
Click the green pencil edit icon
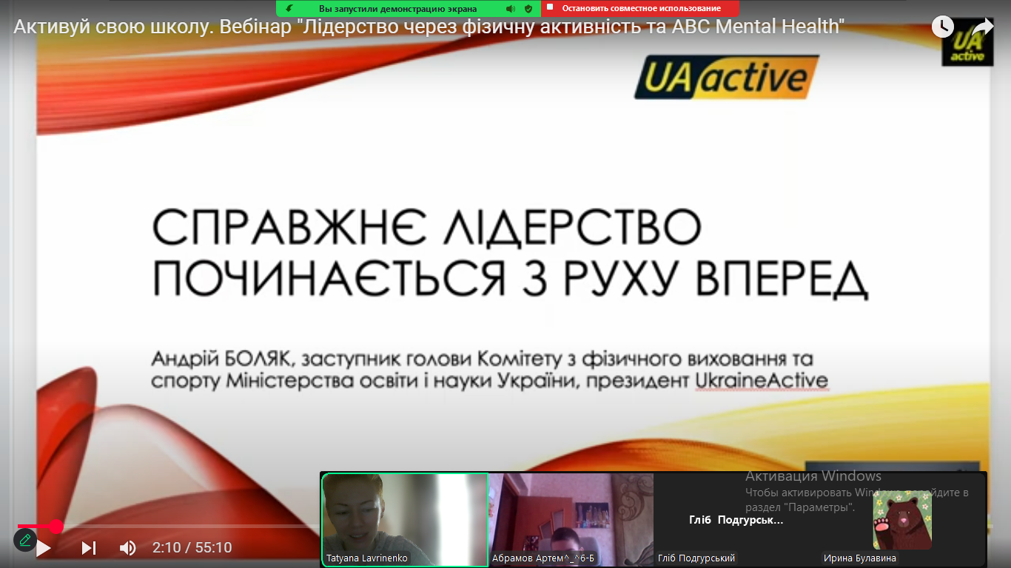pyautogui.click(x=25, y=540)
